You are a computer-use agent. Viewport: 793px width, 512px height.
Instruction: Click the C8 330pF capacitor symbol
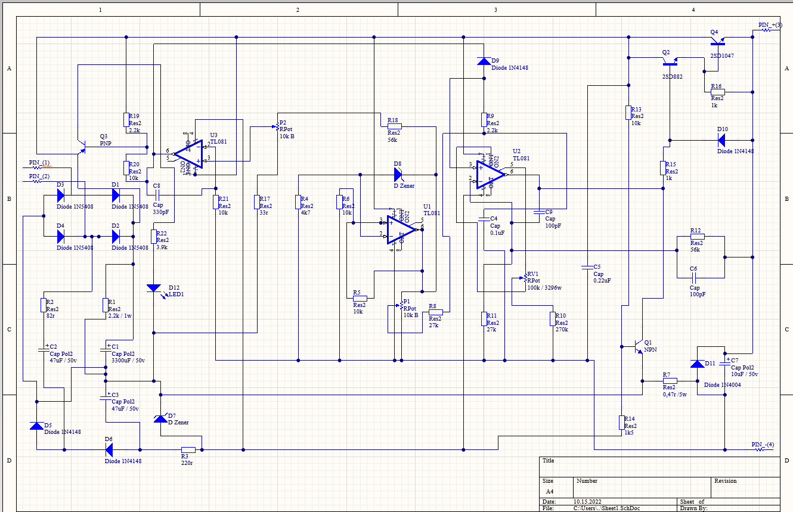click(158, 195)
